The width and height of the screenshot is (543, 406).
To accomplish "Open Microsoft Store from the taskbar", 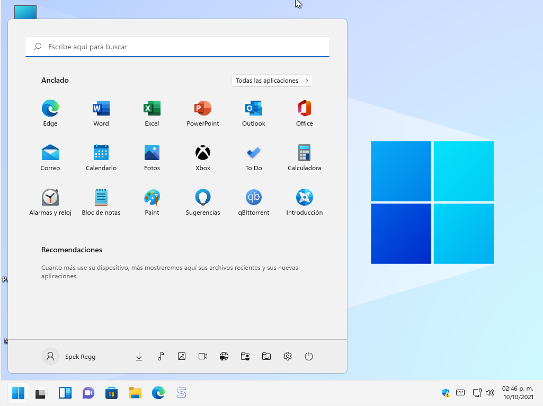I will point(111,393).
